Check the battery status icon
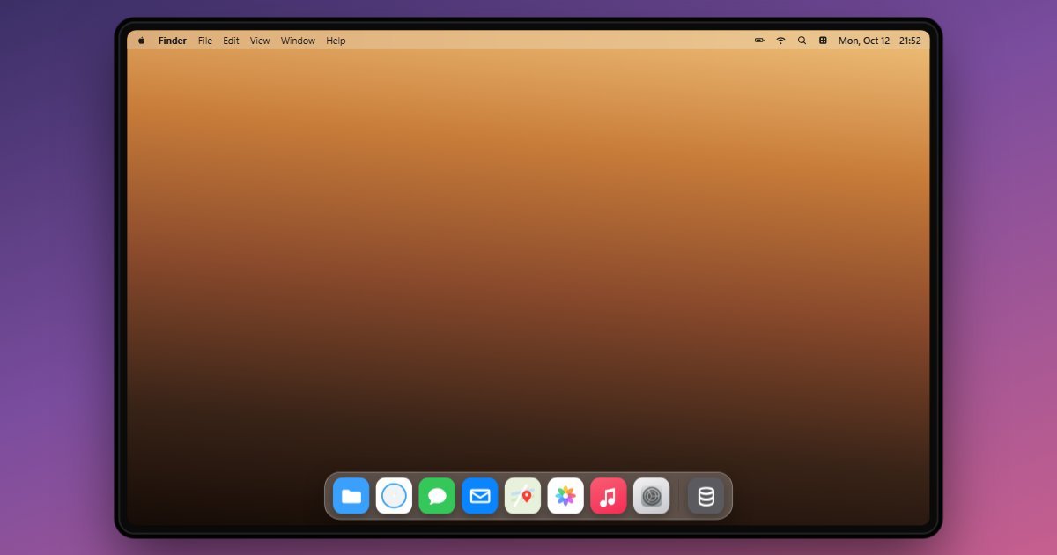The width and height of the screenshot is (1057, 555). (x=759, y=41)
